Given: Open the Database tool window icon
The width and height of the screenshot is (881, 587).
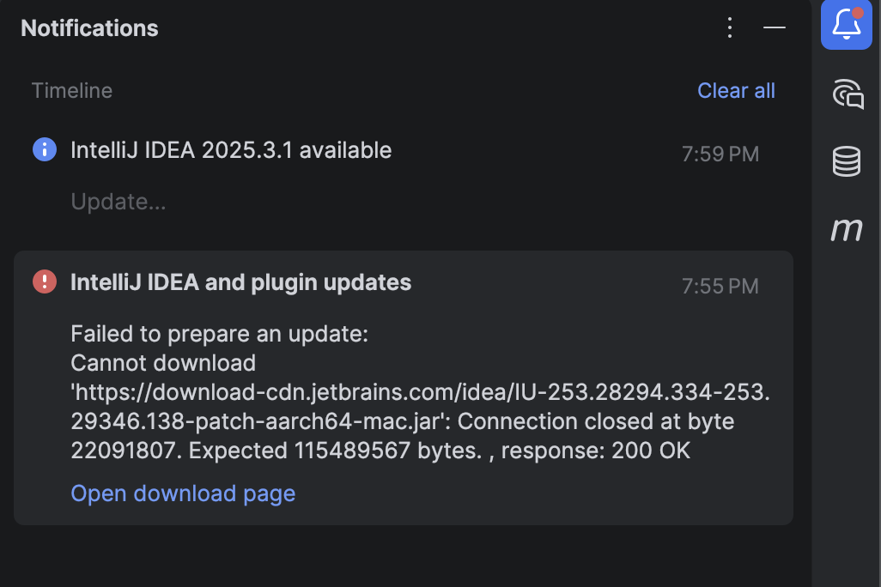Looking at the screenshot, I should [x=846, y=161].
